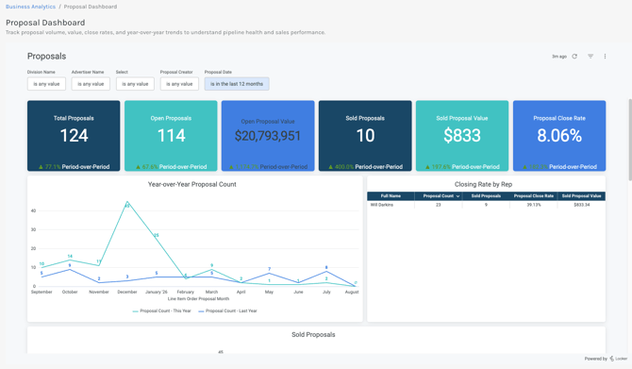This screenshot has width=632, height=369.
Task: Click the Total Proposals 124 tile
Action: (74, 136)
